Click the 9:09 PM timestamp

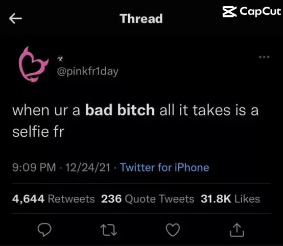tap(34, 167)
